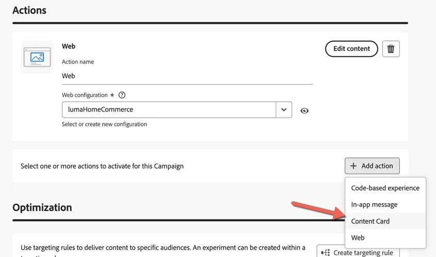Open Web configuration help question mark
Screen dimensions: 436x257
point(122,95)
